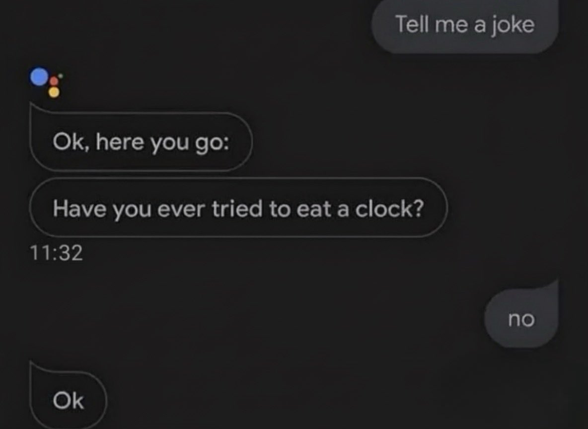Click the yellow dot in Assistant logo

[x=54, y=92]
